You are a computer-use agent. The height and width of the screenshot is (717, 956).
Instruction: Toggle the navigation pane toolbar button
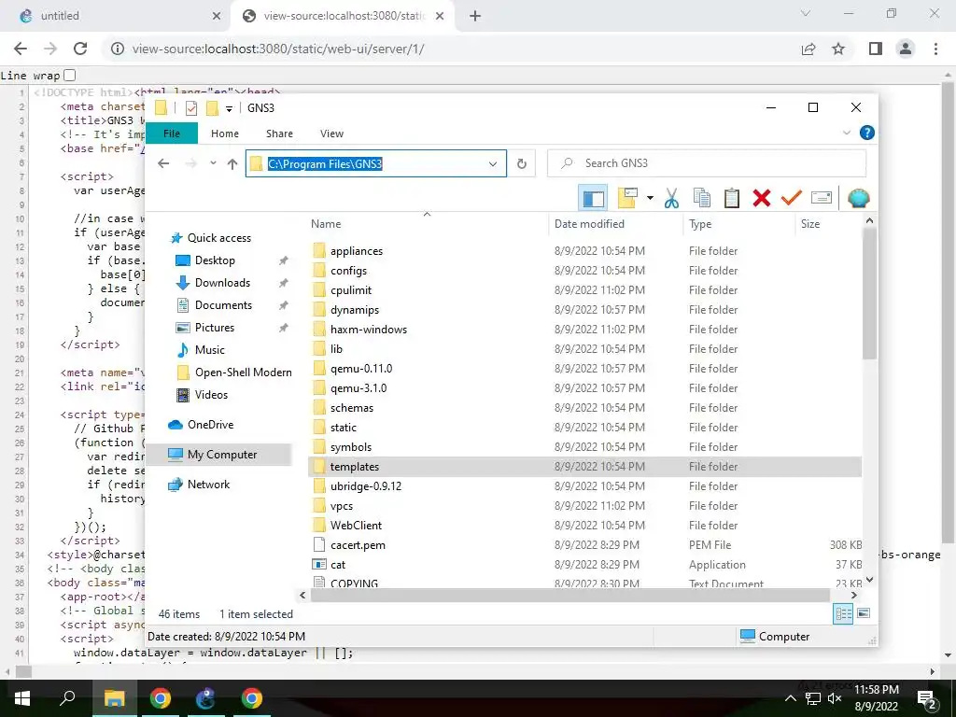(x=593, y=198)
